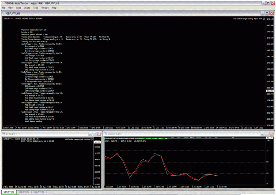Close the GBPJPY,H1 chart window
Viewport: 276px width, 195px height.
coord(272,13)
